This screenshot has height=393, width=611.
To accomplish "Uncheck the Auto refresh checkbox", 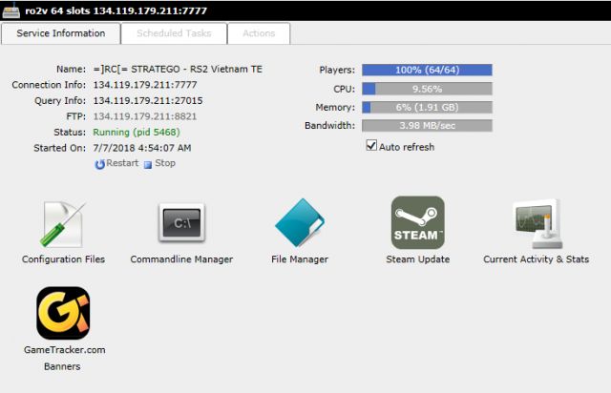I will [x=371, y=147].
